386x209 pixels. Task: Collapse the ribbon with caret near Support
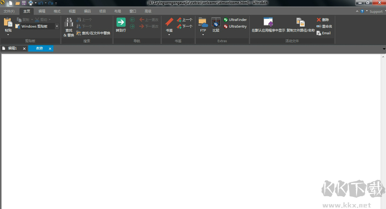point(357,11)
